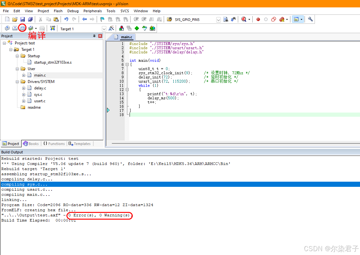Viewport: 360px width, 255px height.
Task: Fold main function at line 6
Action: [x=127, y=65]
